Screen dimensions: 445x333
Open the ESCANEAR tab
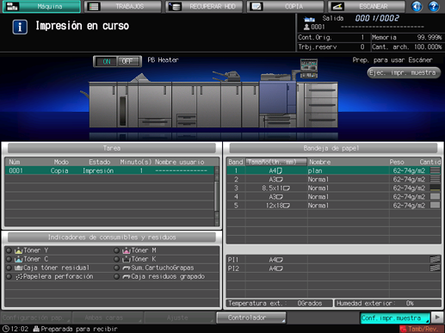point(367,6)
